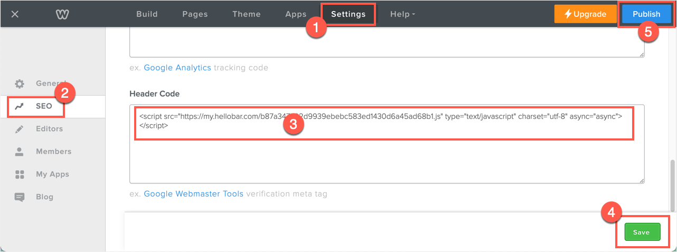Click the SEO trend-line icon
The width and height of the screenshot is (677, 252).
[20, 106]
